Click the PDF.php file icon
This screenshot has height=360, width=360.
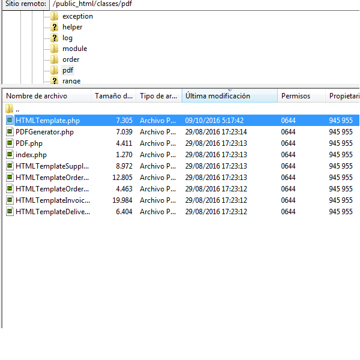(x=10, y=143)
